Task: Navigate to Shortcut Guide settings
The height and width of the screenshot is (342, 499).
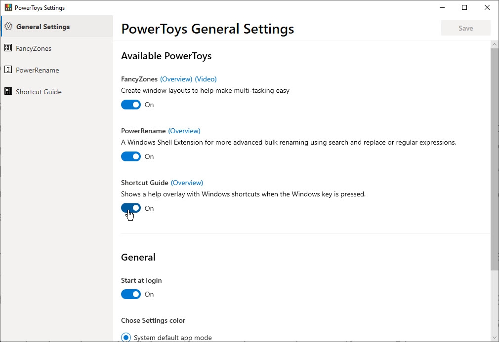Action: pos(38,91)
